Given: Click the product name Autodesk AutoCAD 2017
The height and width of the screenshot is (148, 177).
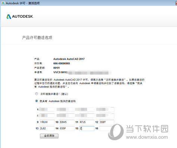Looking at the screenshot, I should (x=69, y=59).
